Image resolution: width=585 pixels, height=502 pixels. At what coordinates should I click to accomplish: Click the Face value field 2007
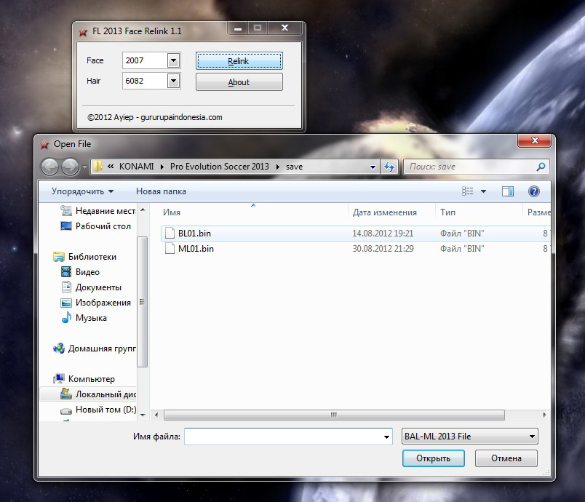coord(145,60)
